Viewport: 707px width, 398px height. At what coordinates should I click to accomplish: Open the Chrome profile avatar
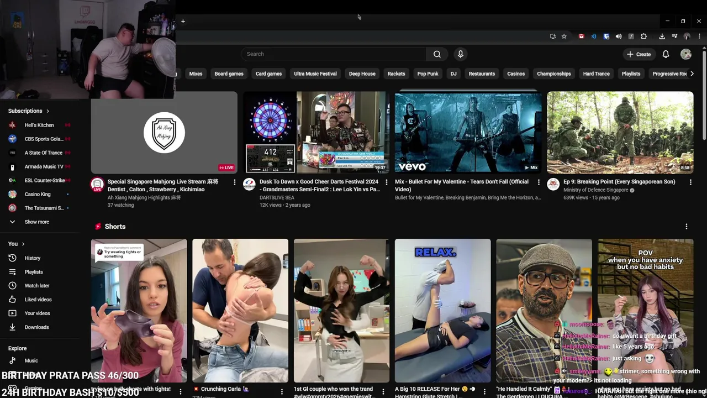click(687, 36)
